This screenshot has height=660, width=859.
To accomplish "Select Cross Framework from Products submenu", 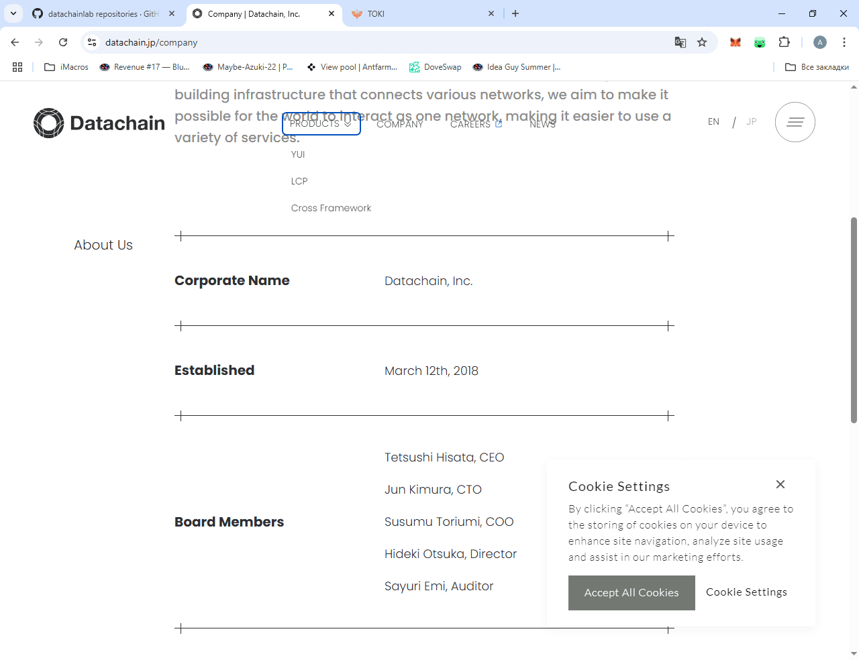I will [331, 208].
